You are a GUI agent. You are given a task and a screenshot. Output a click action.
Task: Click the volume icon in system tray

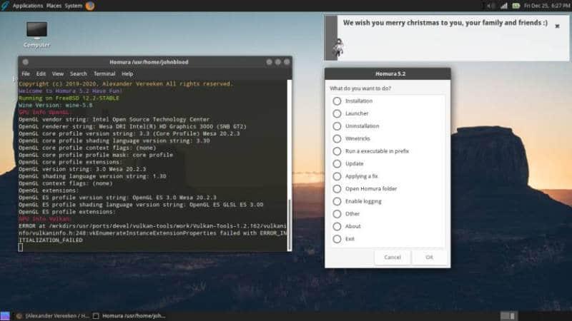[490, 6]
